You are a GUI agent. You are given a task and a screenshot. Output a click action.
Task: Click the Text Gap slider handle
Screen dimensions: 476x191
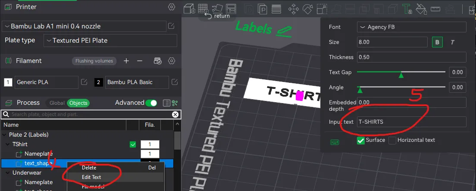[x=401, y=75]
